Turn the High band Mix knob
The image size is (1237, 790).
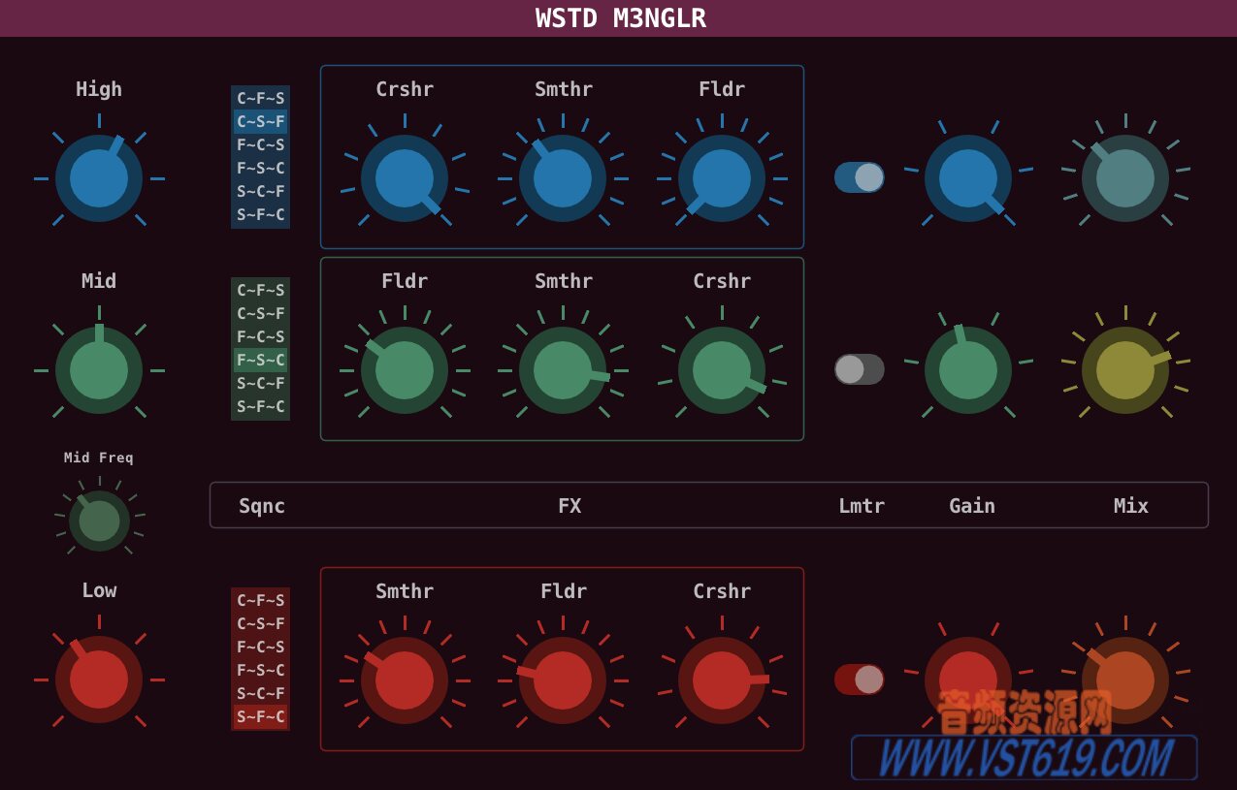tap(1123, 177)
